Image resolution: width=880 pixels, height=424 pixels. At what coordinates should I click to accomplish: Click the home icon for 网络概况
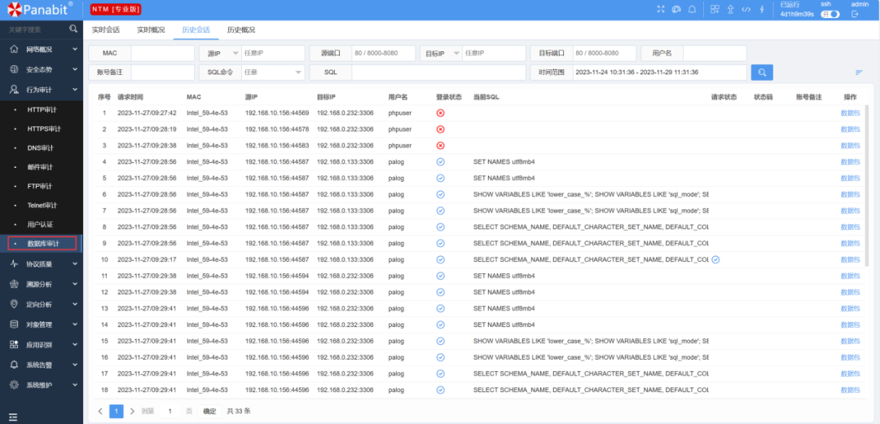(x=14, y=50)
